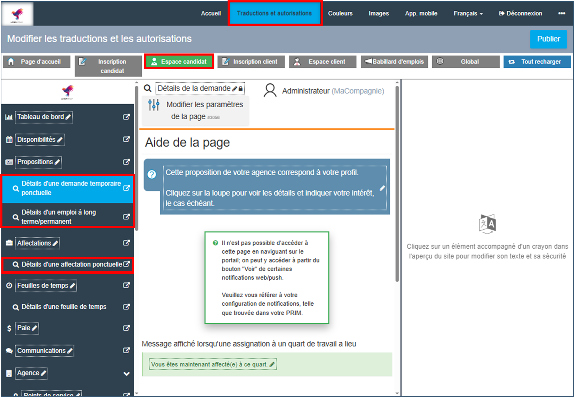Open external link for Communications

pyautogui.click(x=126, y=350)
